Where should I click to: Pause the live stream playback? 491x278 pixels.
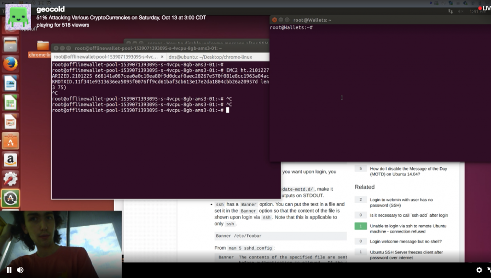(9, 270)
